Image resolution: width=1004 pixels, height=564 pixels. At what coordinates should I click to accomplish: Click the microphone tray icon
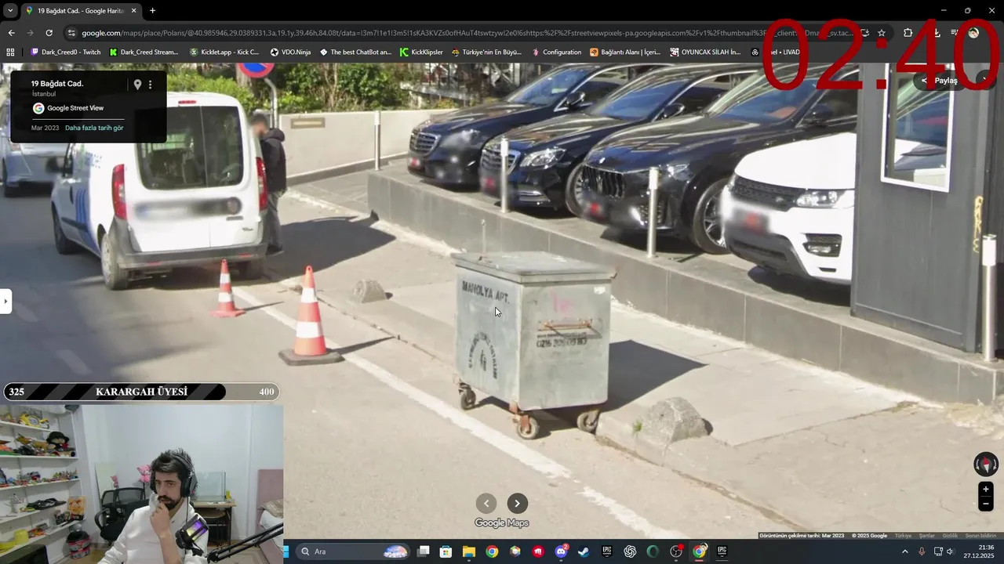pyautogui.click(x=922, y=551)
